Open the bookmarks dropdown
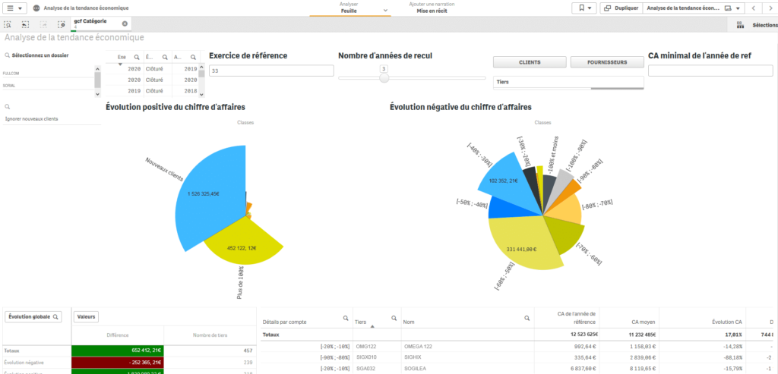Screen dimensions: 778x374 (x=583, y=8)
